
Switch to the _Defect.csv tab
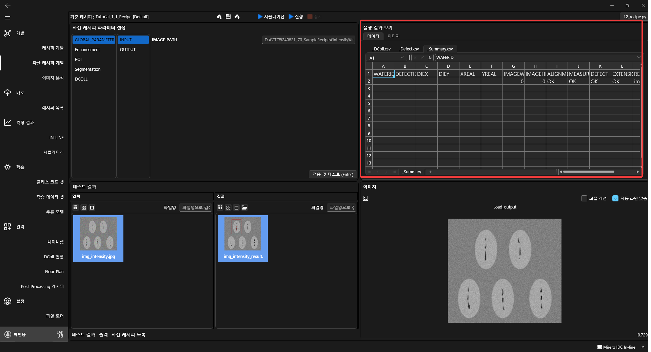point(409,49)
